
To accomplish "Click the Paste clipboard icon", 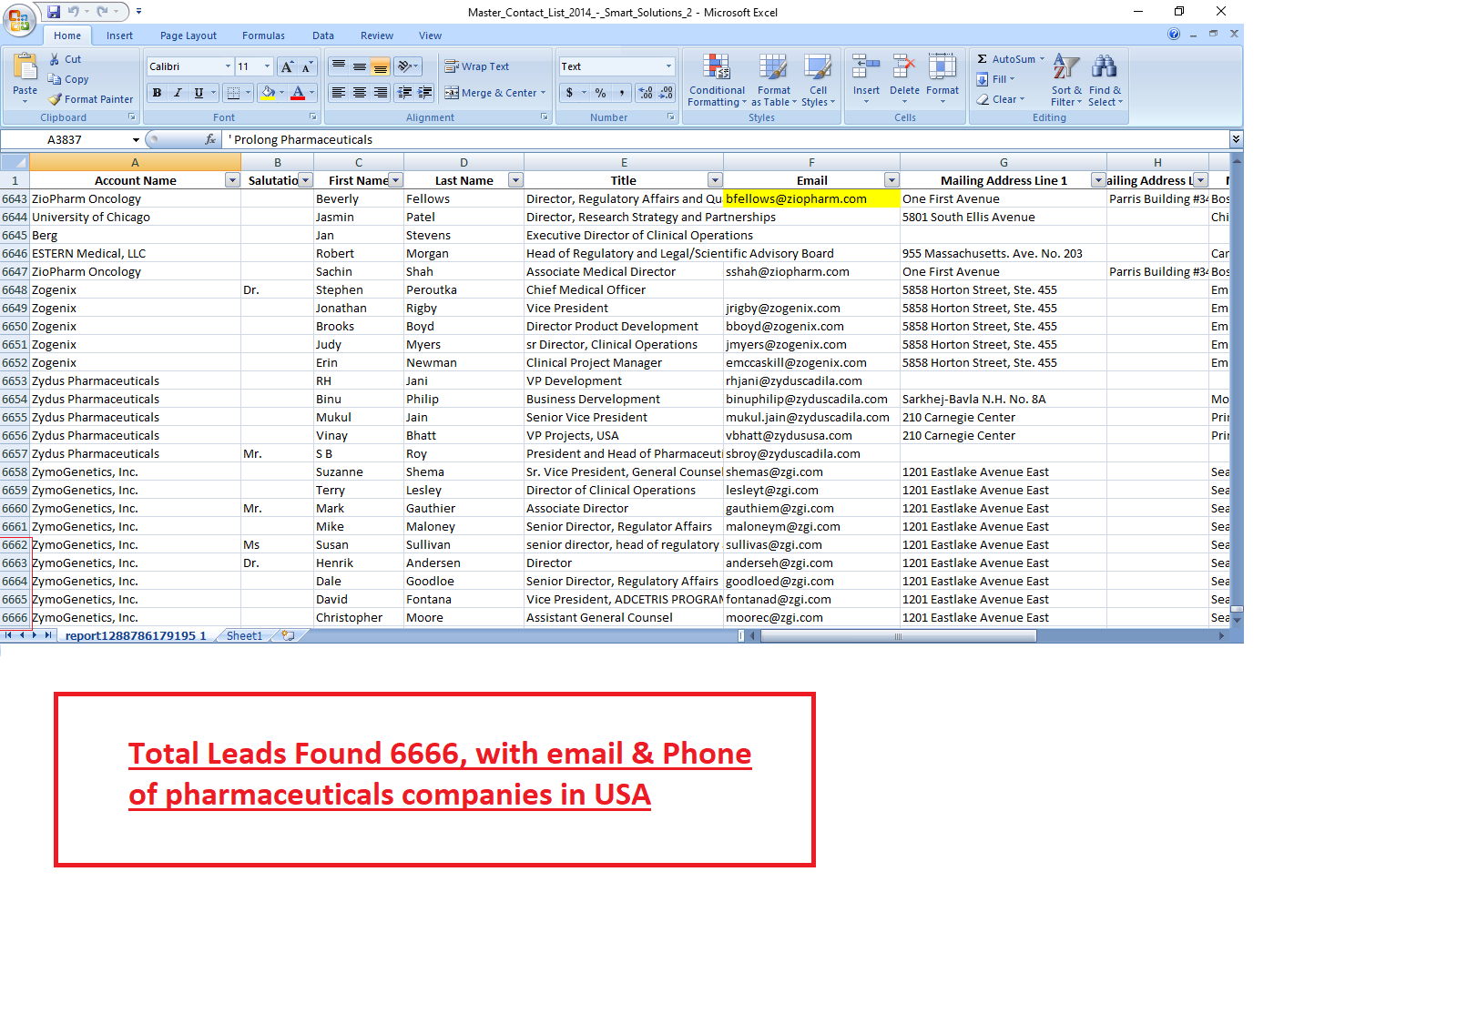I will pyautogui.click(x=25, y=67).
